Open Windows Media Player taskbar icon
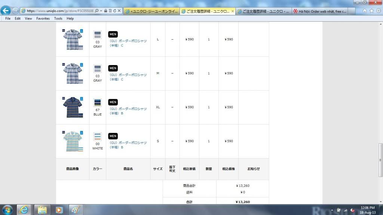 click(59, 210)
